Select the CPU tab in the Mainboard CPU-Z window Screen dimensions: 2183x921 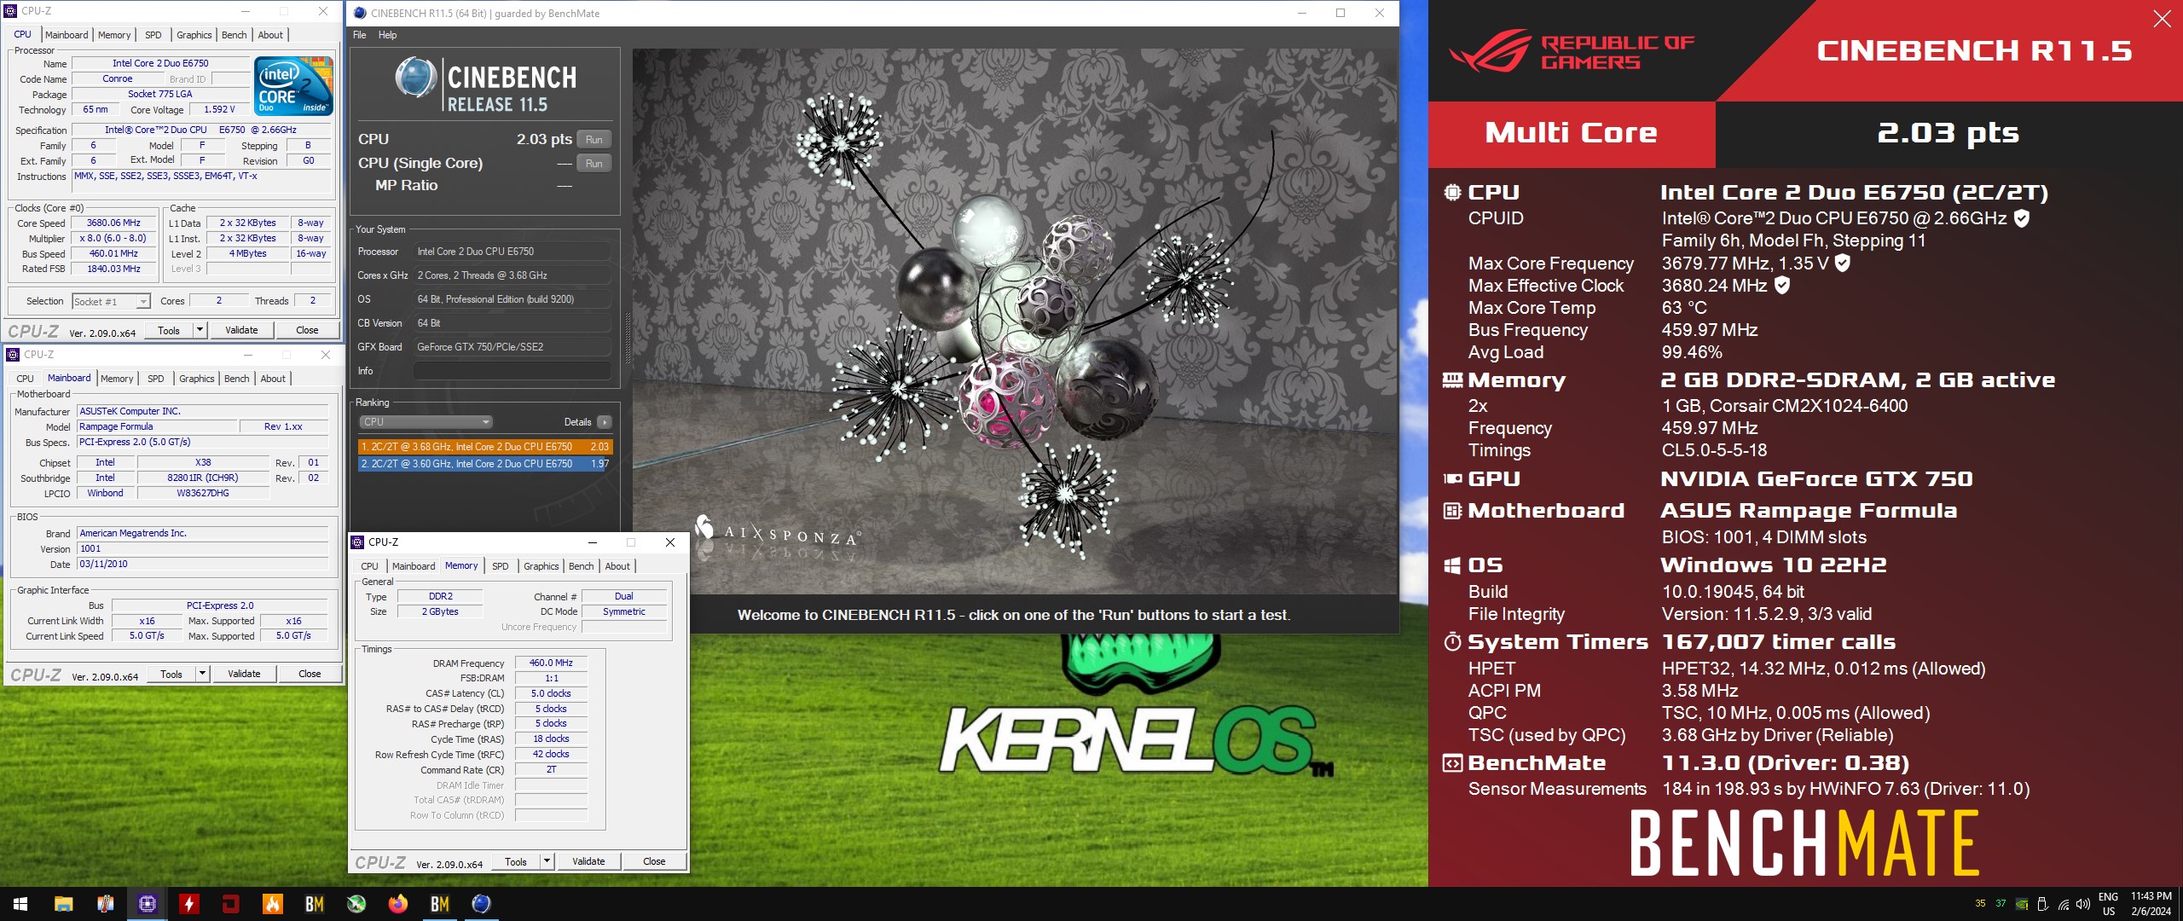click(x=26, y=379)
